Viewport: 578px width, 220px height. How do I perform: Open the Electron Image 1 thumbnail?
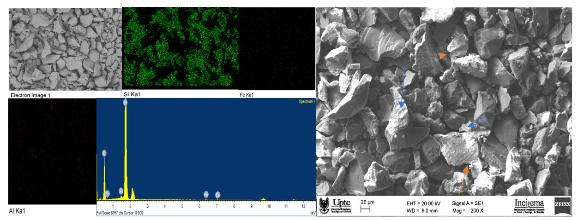point(66,49)
